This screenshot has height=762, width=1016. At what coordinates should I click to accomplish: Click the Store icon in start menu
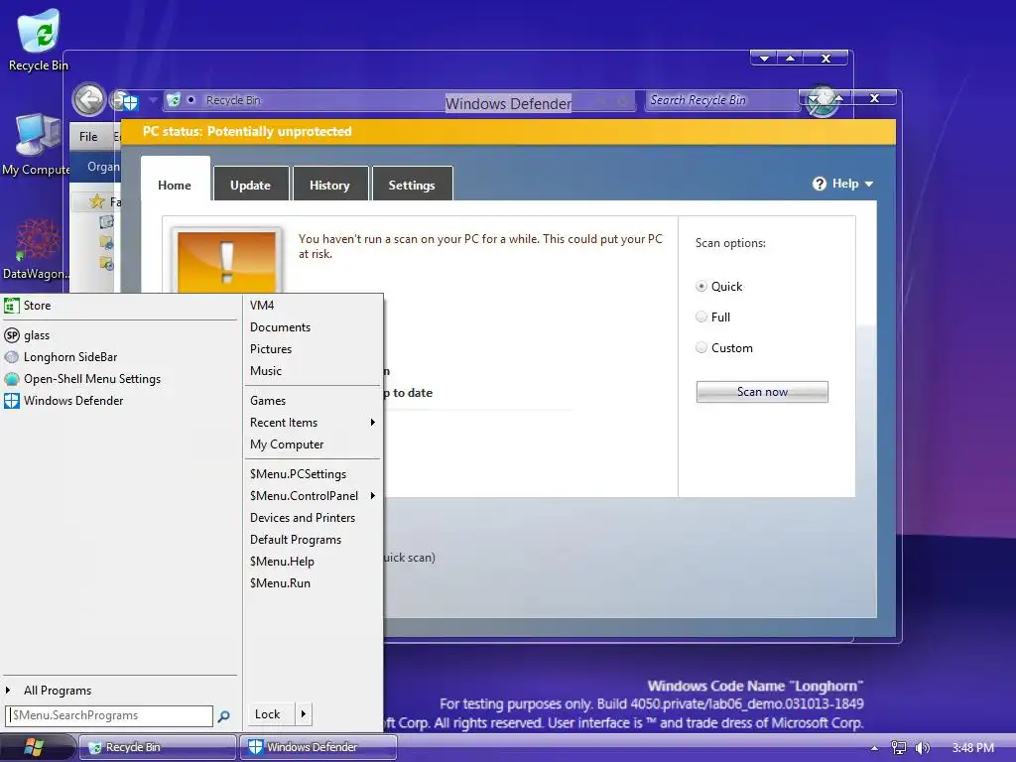[x=12, y=306]
